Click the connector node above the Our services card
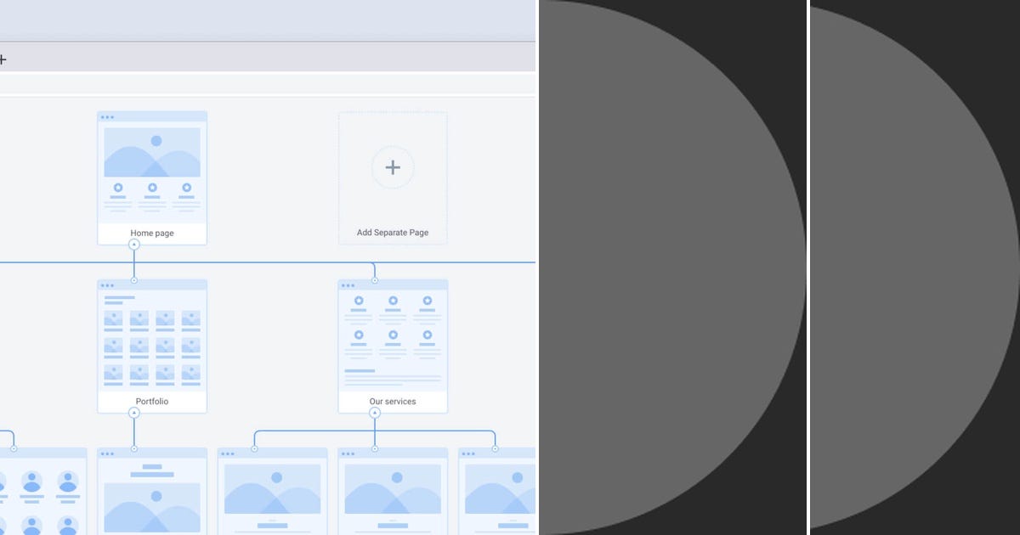Viewport: 1020px width, 535px height. pos(375,279)
